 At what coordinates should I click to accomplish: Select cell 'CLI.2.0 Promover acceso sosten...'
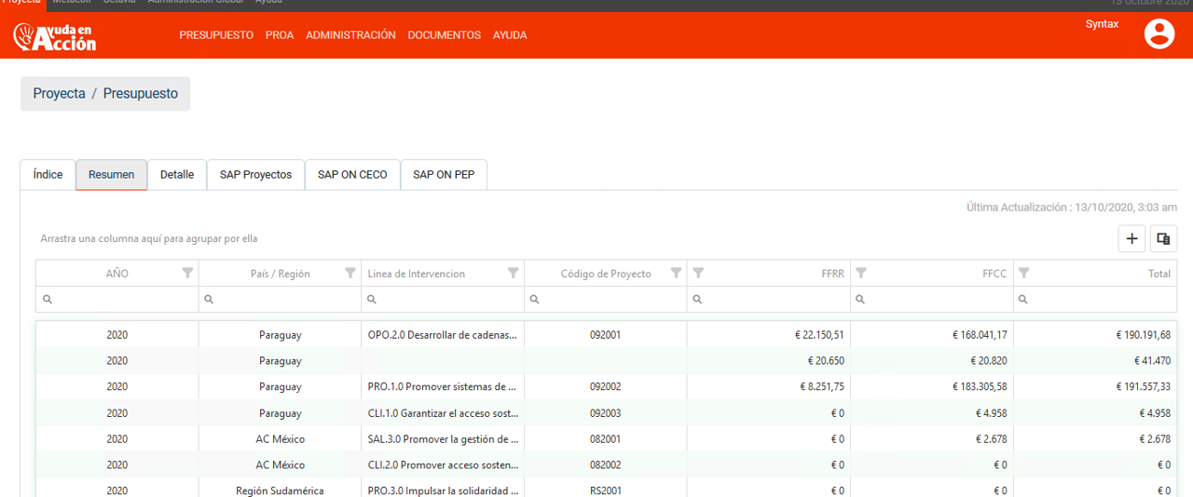(x=443, y=465)
